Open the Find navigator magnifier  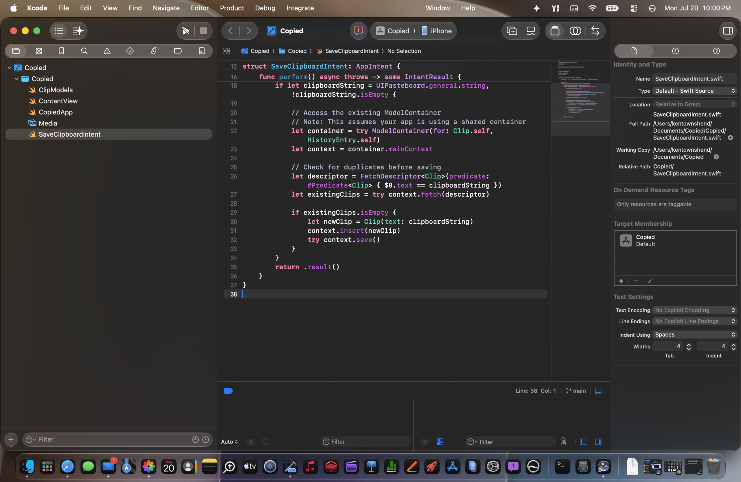pyautogui.click(x=84, y=51)
